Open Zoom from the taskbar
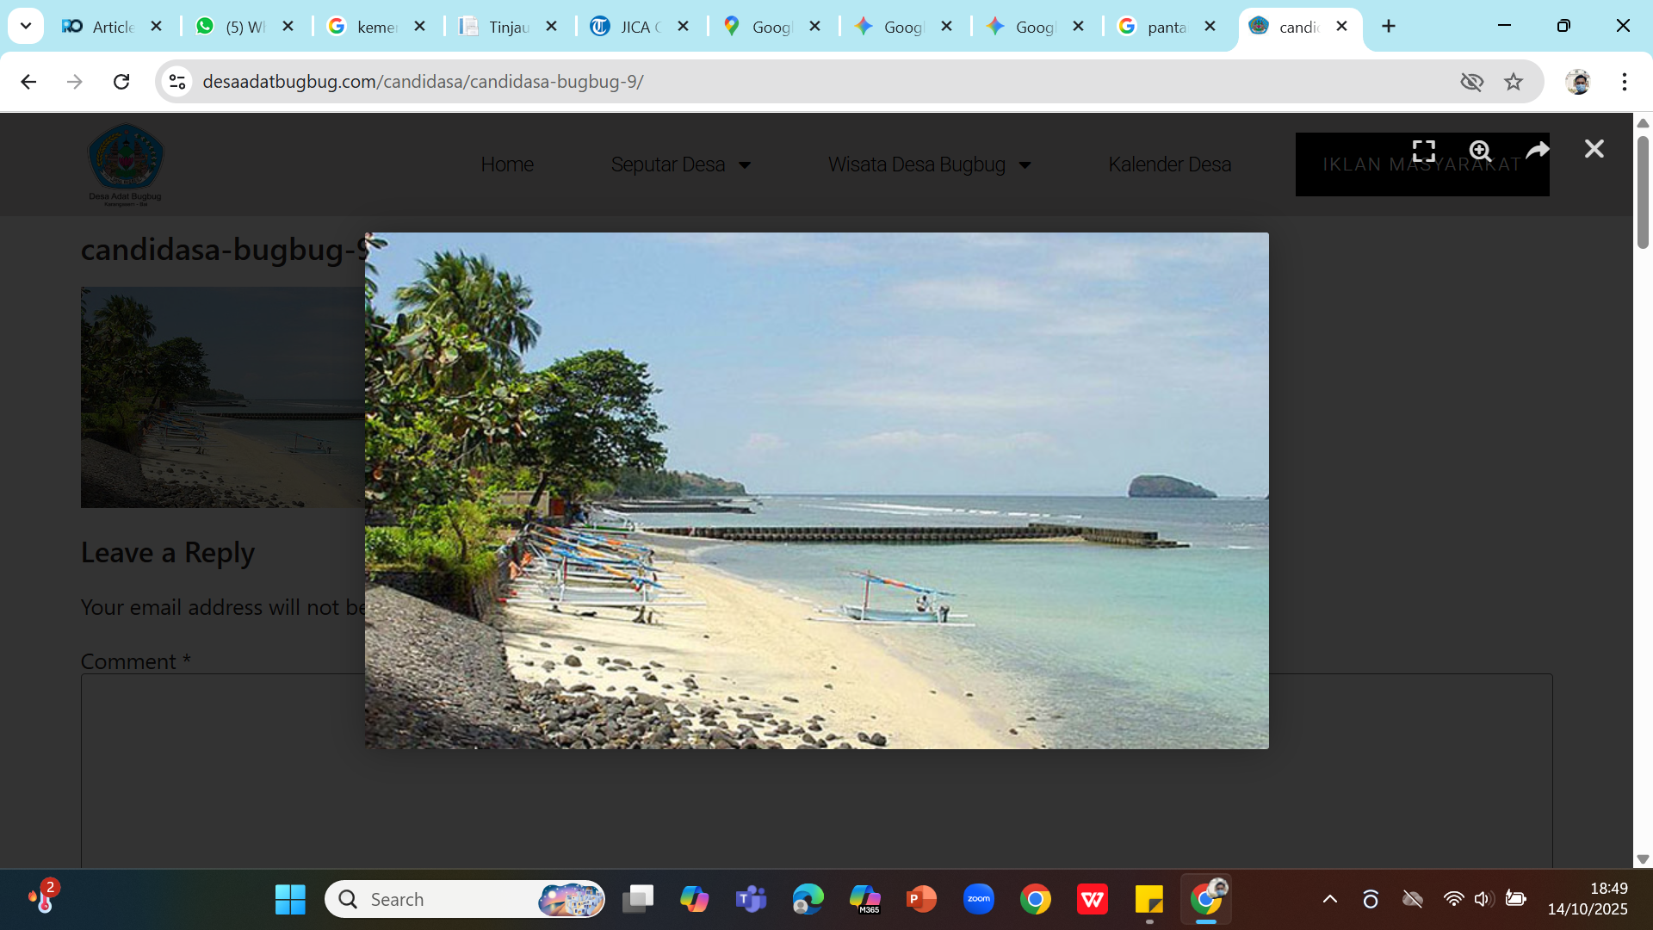The width and height of the screenshot is (1653, 930). [979, 900]
